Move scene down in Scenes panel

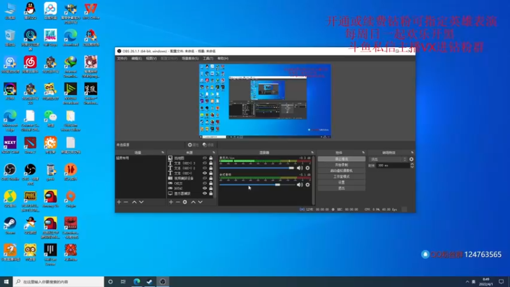pos(142,202)
